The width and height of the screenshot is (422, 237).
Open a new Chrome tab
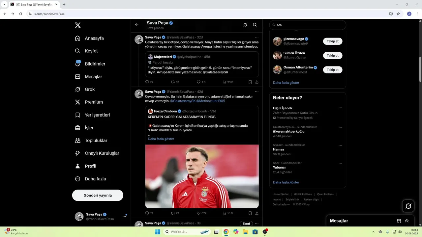(x=64, y=4)
